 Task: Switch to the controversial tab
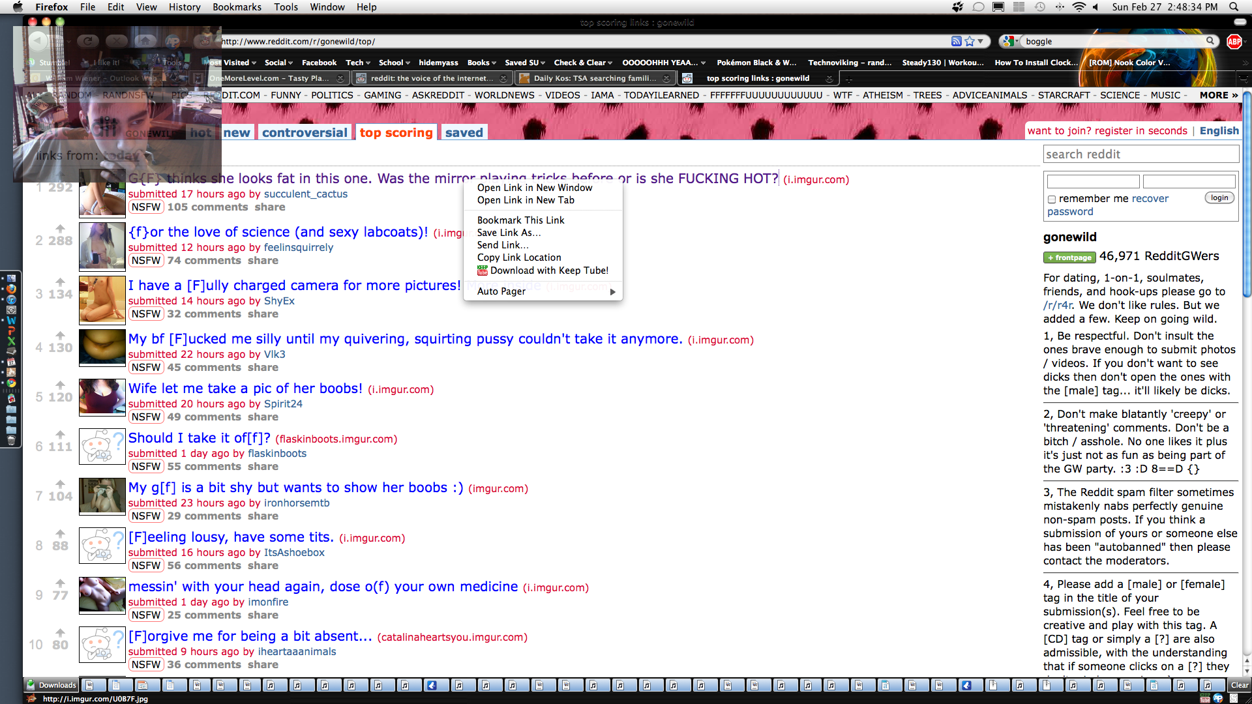[x=305, y=132]
